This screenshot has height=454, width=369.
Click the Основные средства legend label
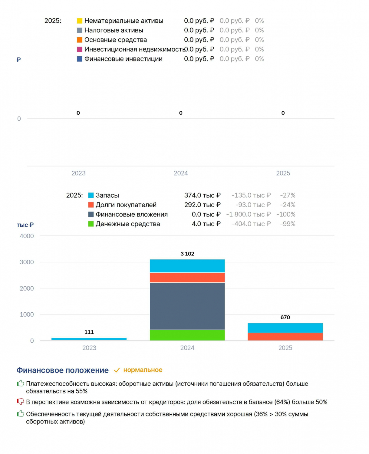click(x=116, y=40)
